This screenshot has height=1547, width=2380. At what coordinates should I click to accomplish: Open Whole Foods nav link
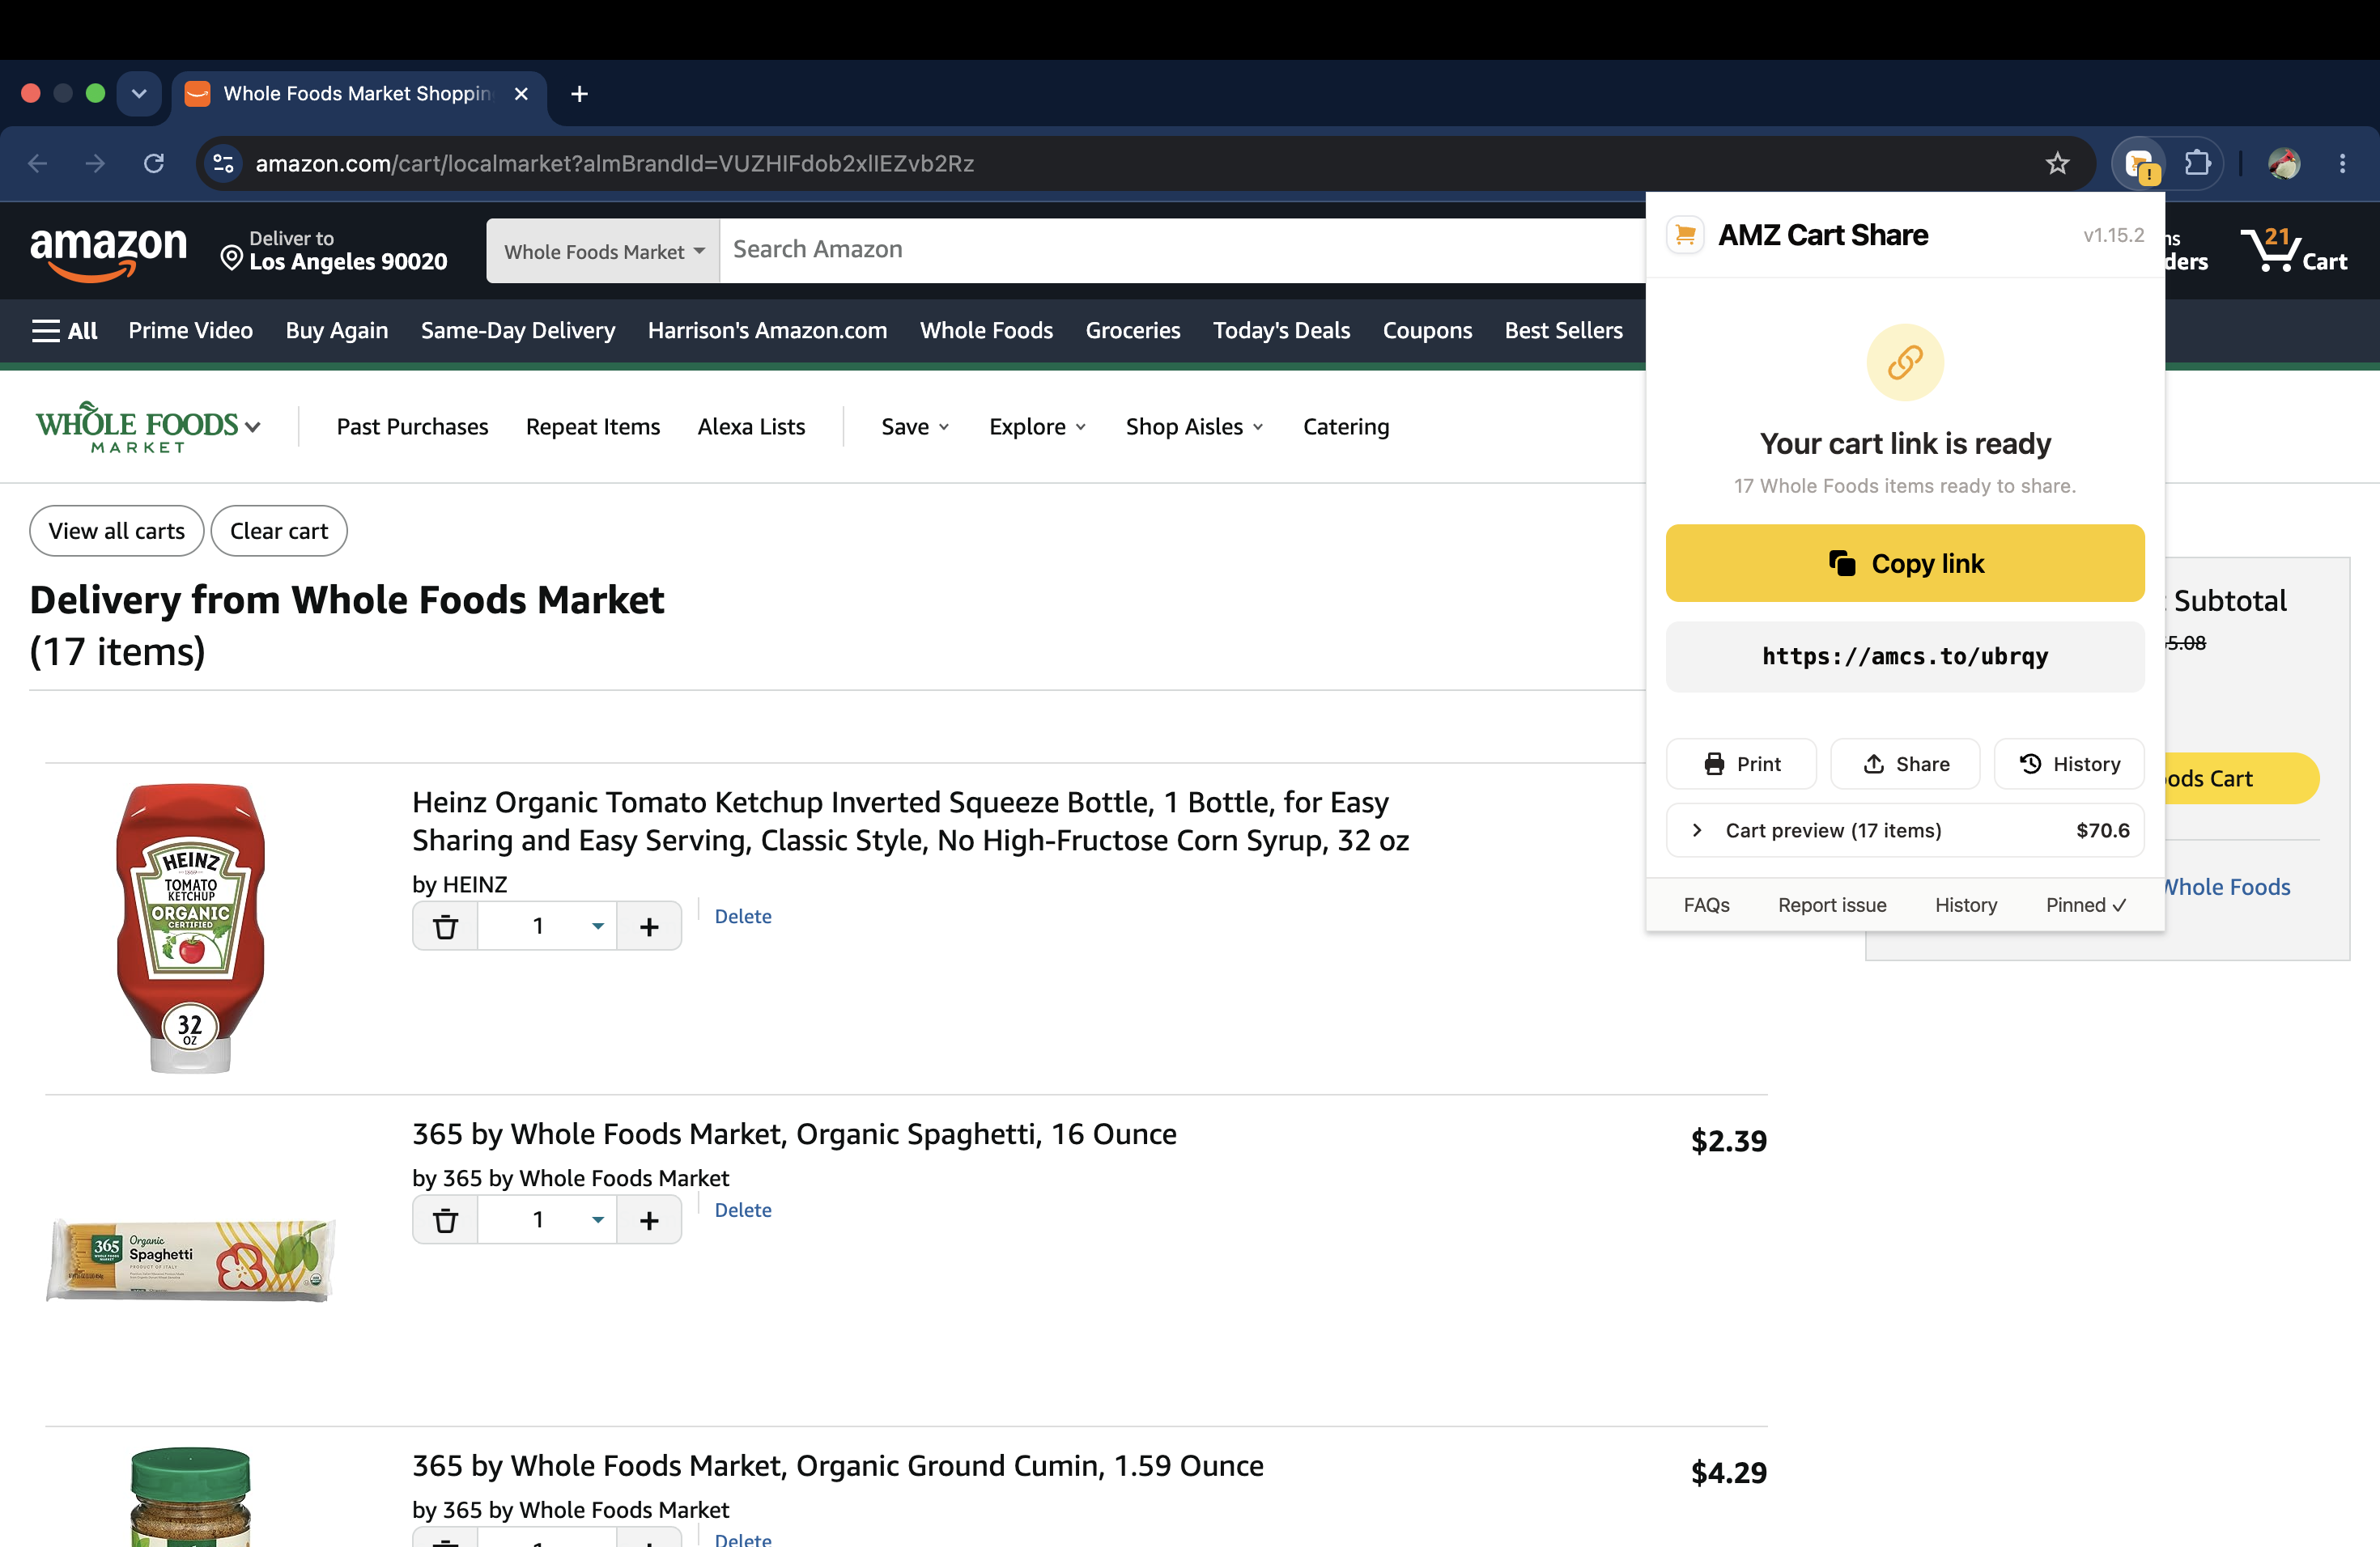(986, 331)
